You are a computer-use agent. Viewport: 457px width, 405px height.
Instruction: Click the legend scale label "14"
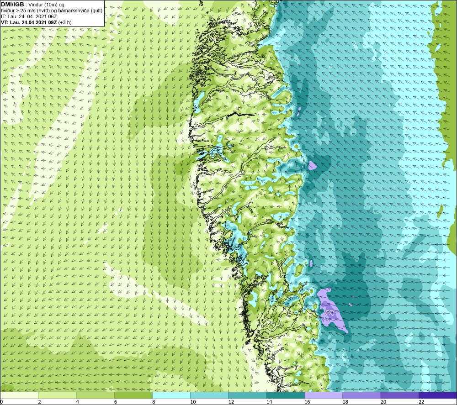point(269,402)
